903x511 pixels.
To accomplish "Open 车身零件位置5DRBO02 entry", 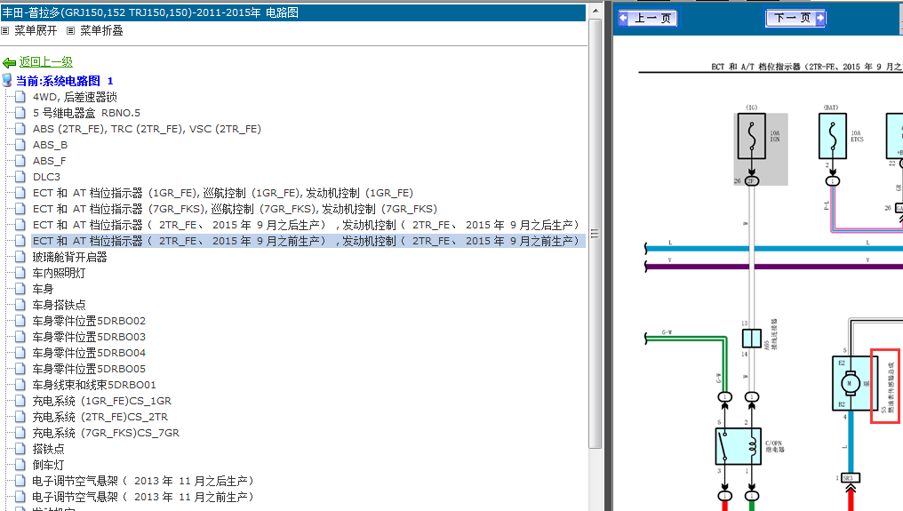I will click(89, 321).
